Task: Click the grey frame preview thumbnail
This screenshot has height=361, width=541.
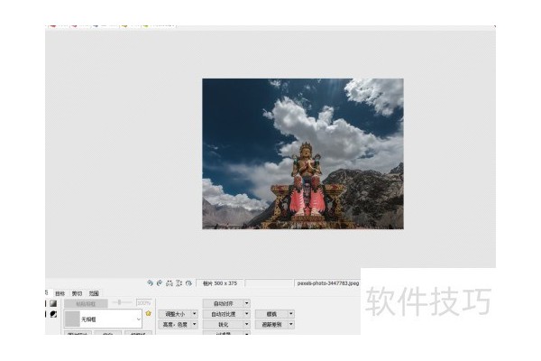Action: (72, 319)
